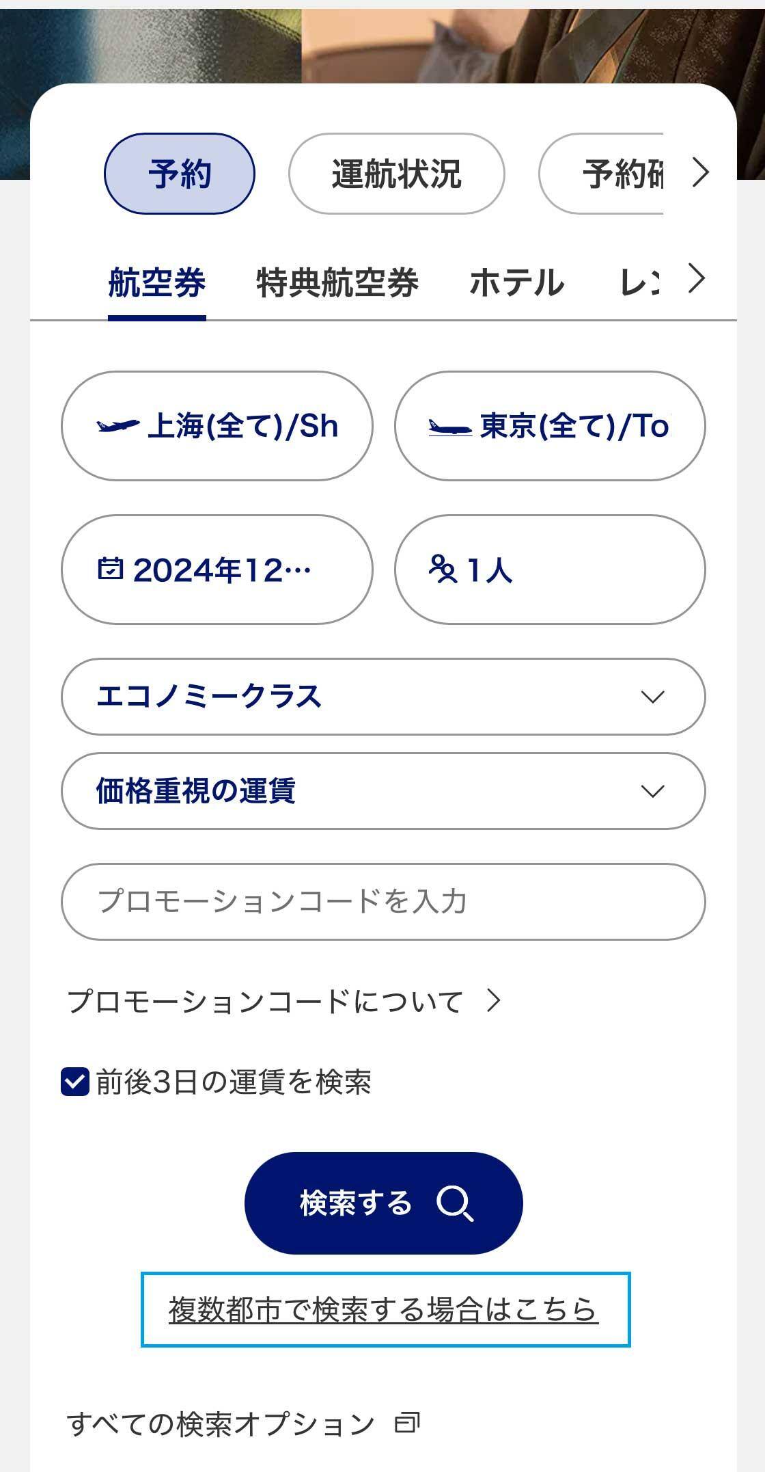Select the 航空券 tab

click(x=157, y=282)
